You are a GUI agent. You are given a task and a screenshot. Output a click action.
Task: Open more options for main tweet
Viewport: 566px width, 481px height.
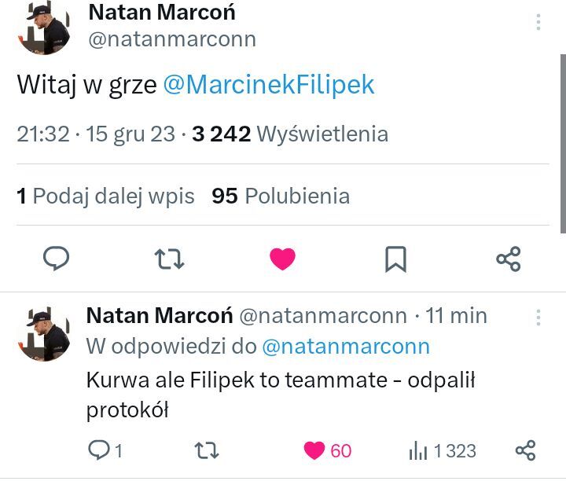point(538,22)
